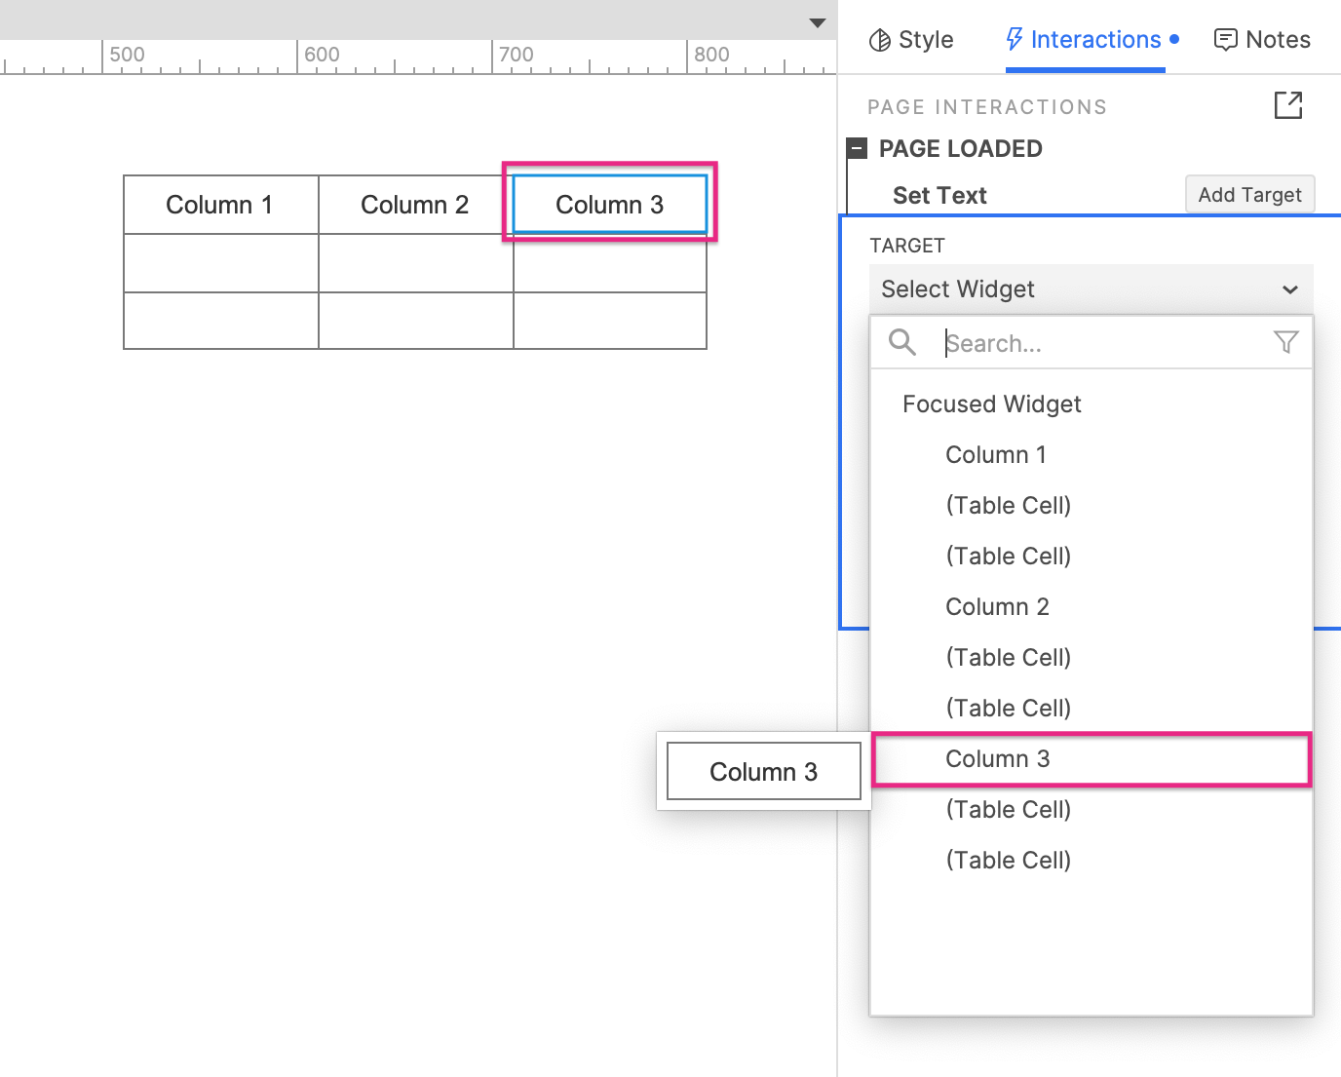
Task: Click the chevron on the Select Widget field
Action: point(1291,289)
